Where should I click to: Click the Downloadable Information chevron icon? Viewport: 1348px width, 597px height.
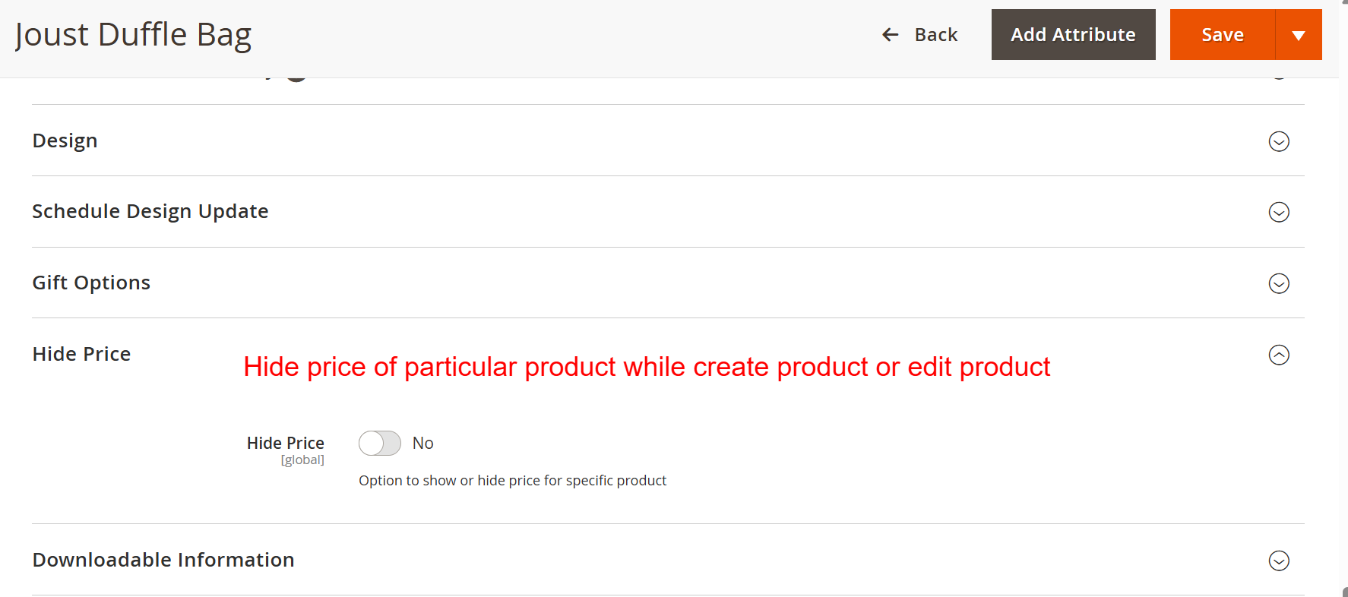click(1279, 561)
